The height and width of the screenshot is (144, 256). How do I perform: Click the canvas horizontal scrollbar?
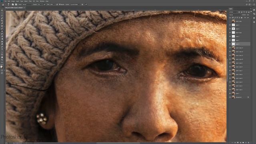118,143
